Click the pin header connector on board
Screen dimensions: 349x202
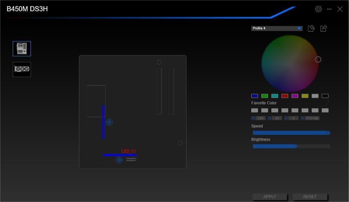pyautogui.click(x=131, y=159)
